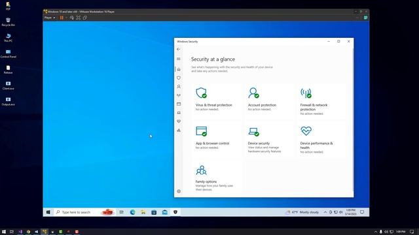Show hidden icons in host system tray
Screen dimensions: 419x235
(x=375, y=232)
